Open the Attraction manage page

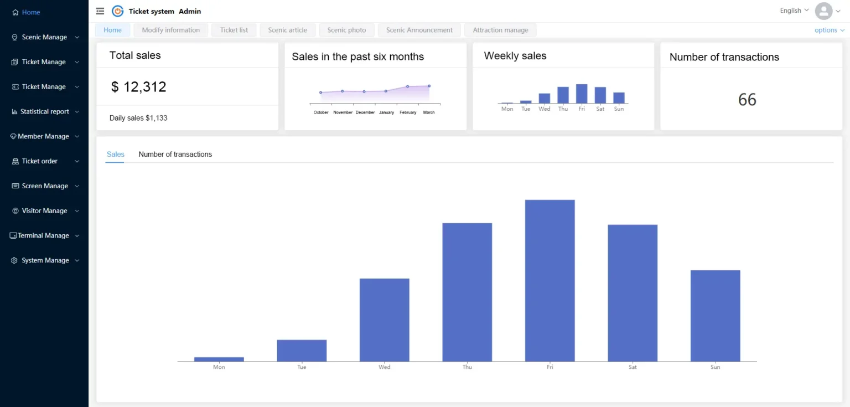click(500, 30)
